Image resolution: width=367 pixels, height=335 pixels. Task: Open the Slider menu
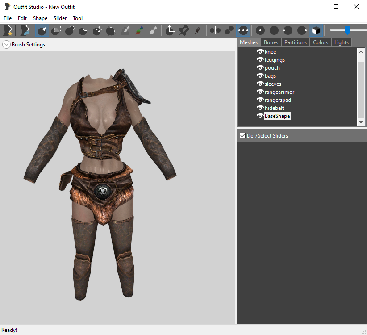coord(60,18)
